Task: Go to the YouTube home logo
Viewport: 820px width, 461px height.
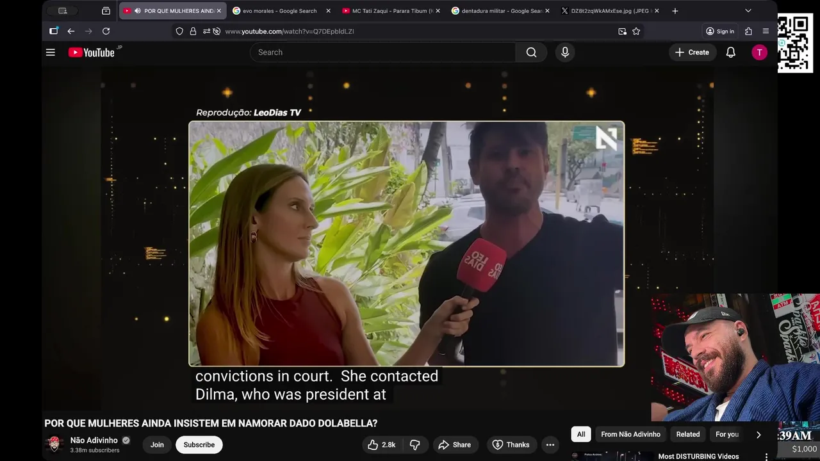Action: [x=92, y=53]
